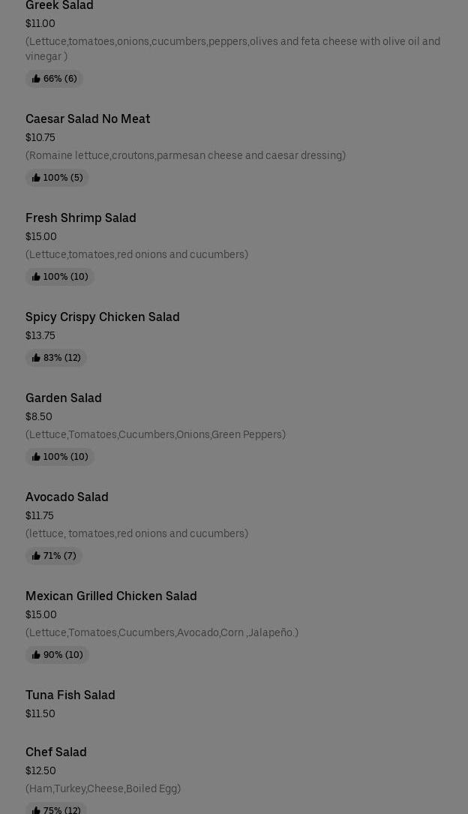Click the Ham, Turkey, Cheese, Boiled Egg description

point(103,789)
